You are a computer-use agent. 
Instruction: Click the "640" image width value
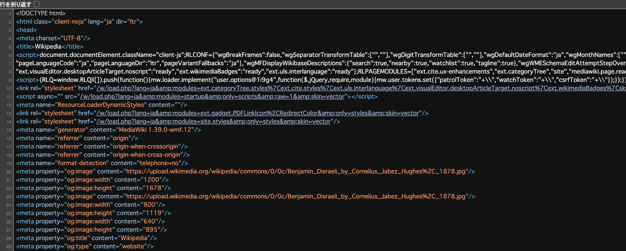tap(149, 222)
